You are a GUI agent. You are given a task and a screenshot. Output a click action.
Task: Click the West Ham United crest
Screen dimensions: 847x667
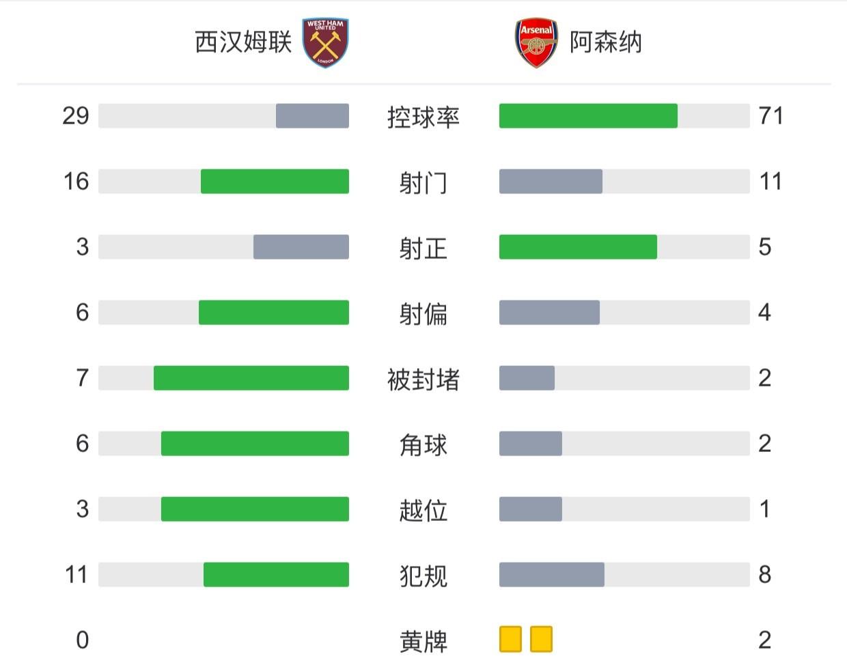326,42
